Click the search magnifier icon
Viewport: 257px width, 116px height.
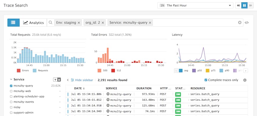51,22
